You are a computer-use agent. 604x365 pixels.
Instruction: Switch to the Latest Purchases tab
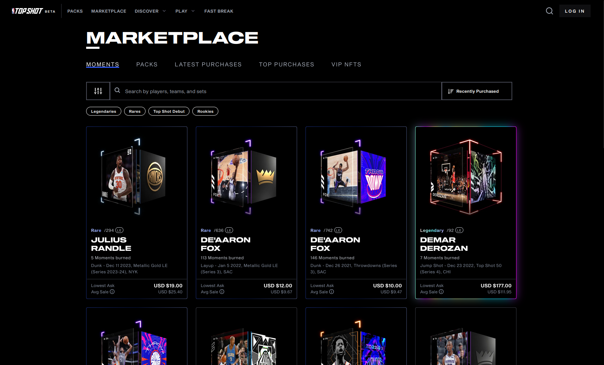tap(208, 64)
